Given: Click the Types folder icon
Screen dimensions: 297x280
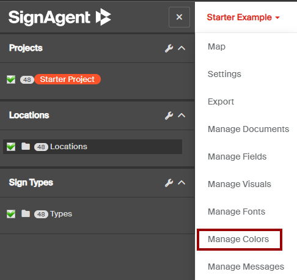Looking at the screenshot, I should 26,213.
